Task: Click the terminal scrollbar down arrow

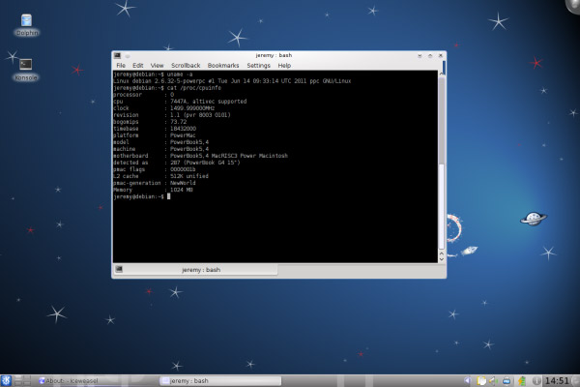Action: (x=442, y=257)
